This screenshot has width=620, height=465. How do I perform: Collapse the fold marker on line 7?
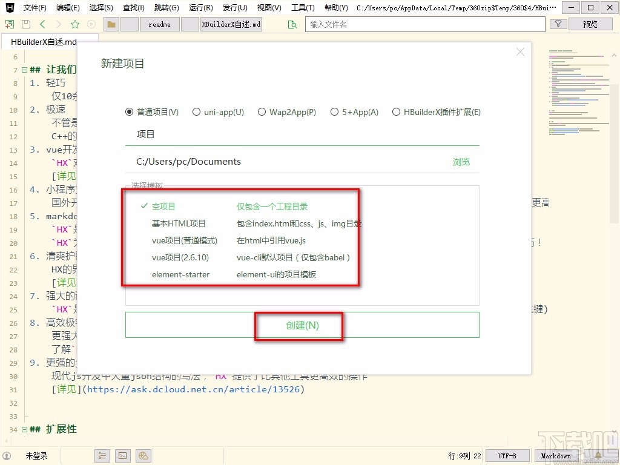24,70
